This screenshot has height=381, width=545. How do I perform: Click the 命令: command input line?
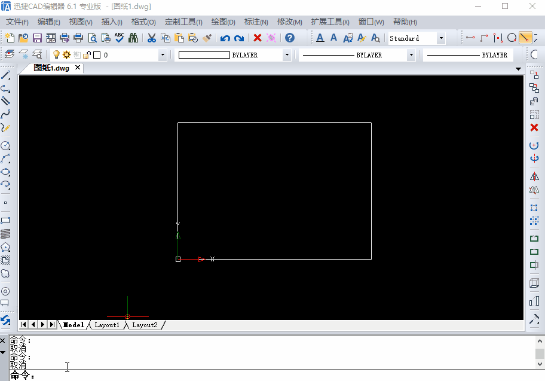point(277,376)
